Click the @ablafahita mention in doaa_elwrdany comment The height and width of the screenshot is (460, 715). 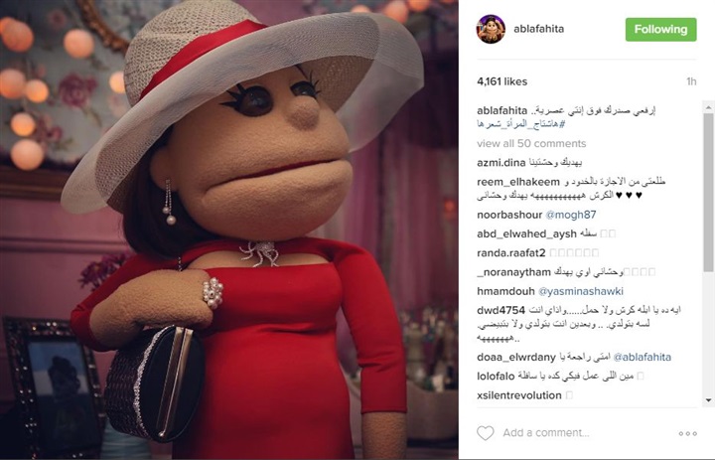pyautogui.click(x=643, y=357)
